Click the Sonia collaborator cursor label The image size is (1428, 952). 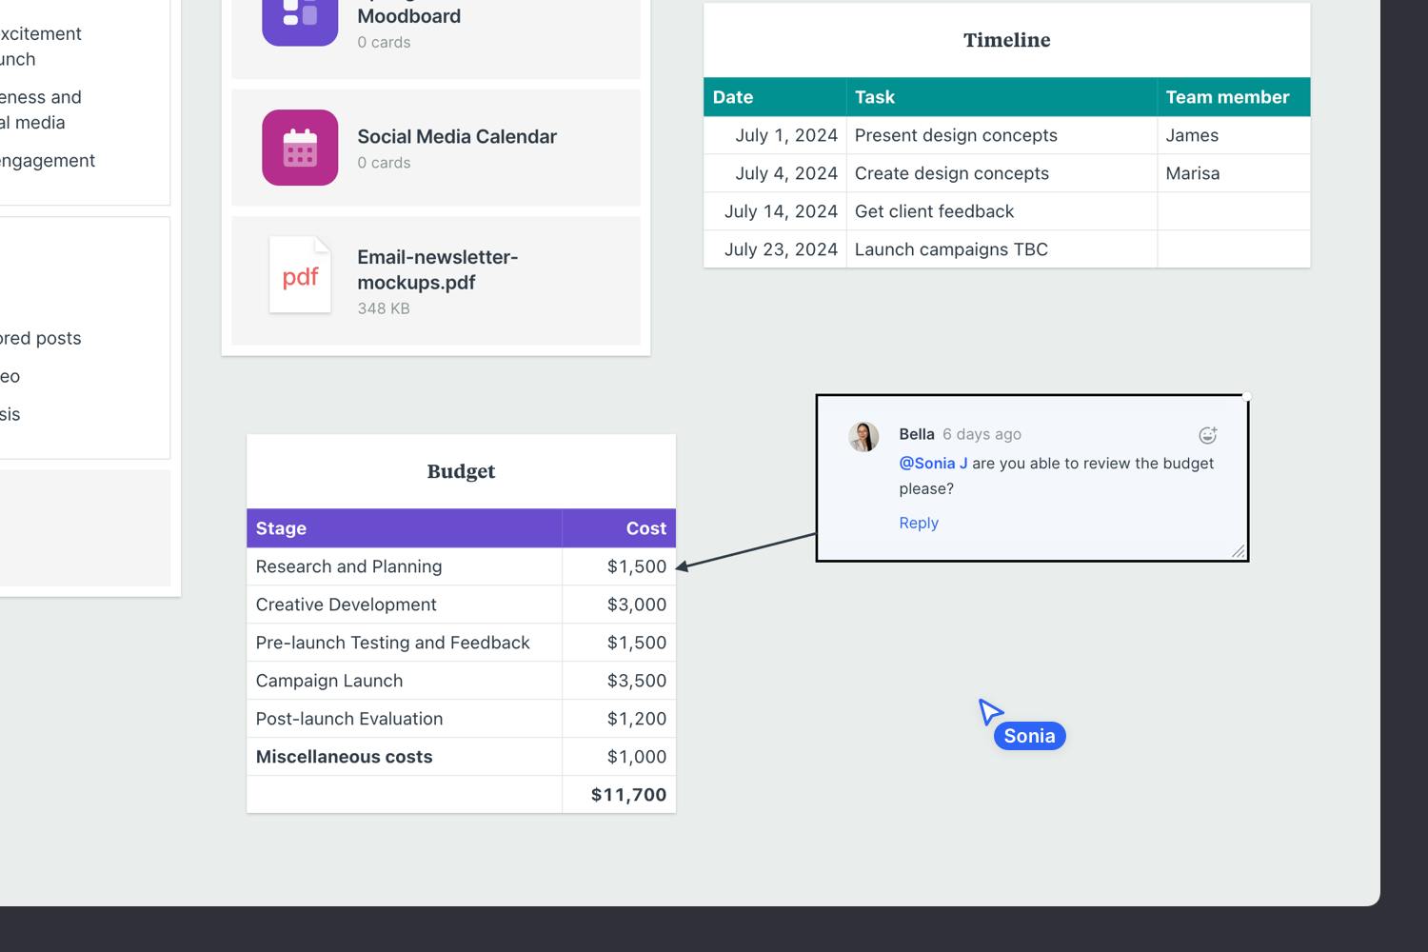[1029, 736]
